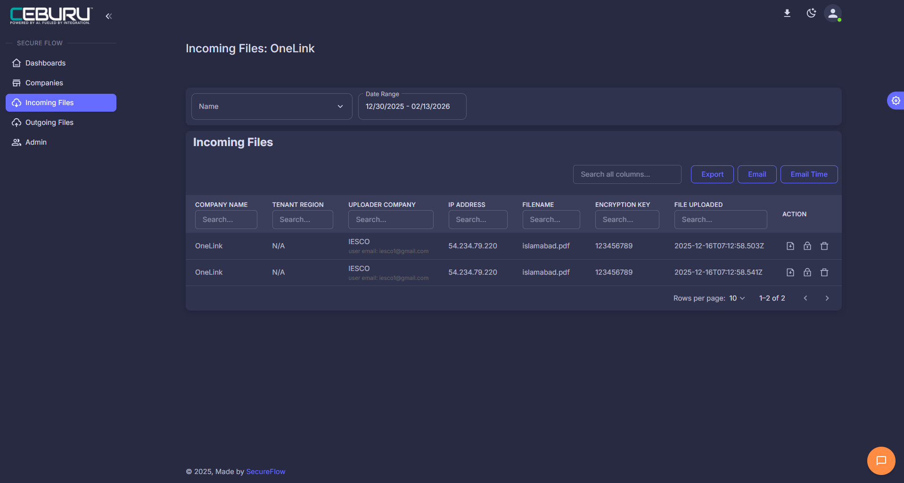Focus Filename column search box
904x483 pixels.
pyautogui.click(x=551, y=220)
